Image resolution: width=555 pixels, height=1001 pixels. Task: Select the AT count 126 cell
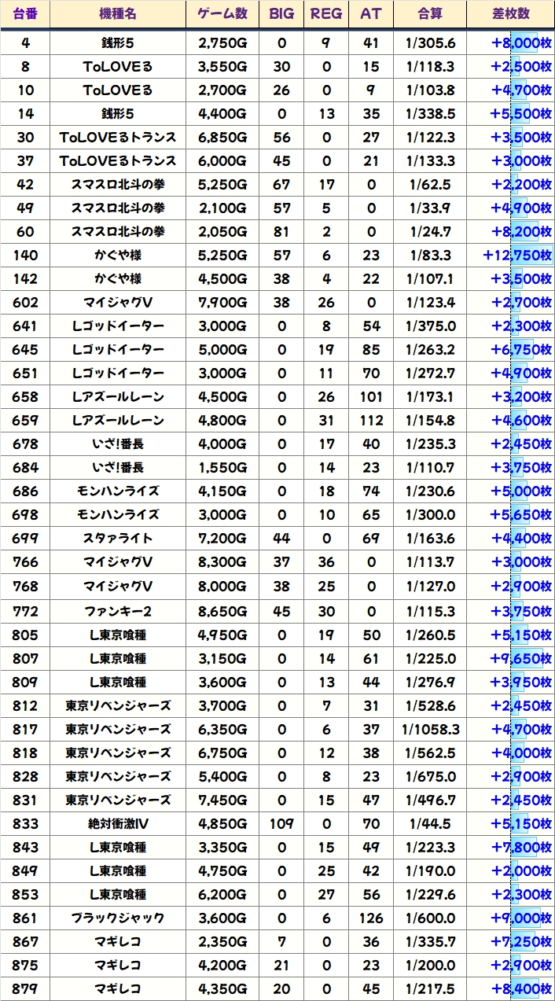(x=371, y=918)
